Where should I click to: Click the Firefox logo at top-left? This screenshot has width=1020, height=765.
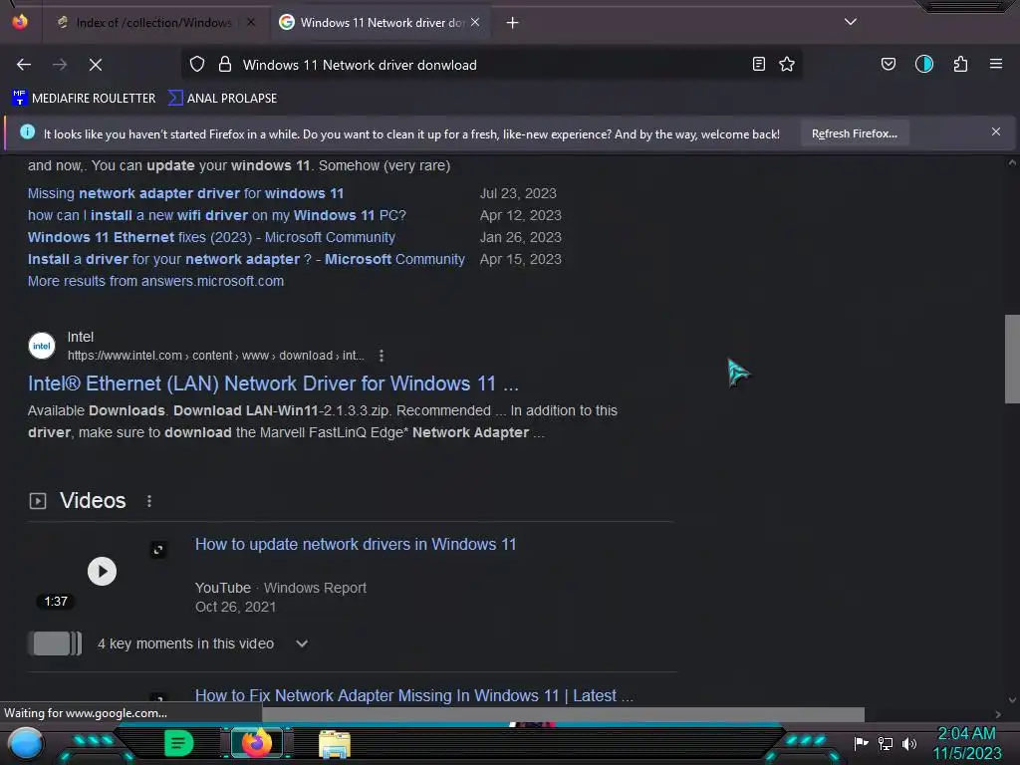(20, 22)
